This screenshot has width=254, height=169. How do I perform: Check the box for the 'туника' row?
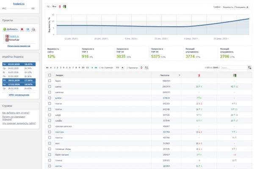click(50, 160)
